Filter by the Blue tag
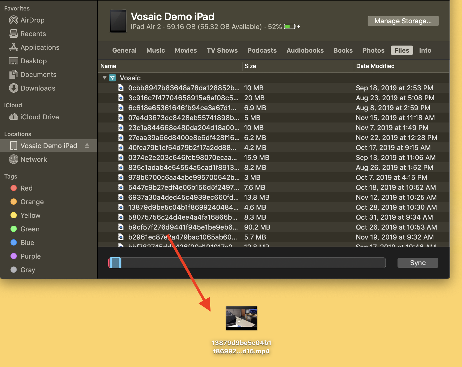Screen dimensions: 462x367 click(x=22, y=243)
